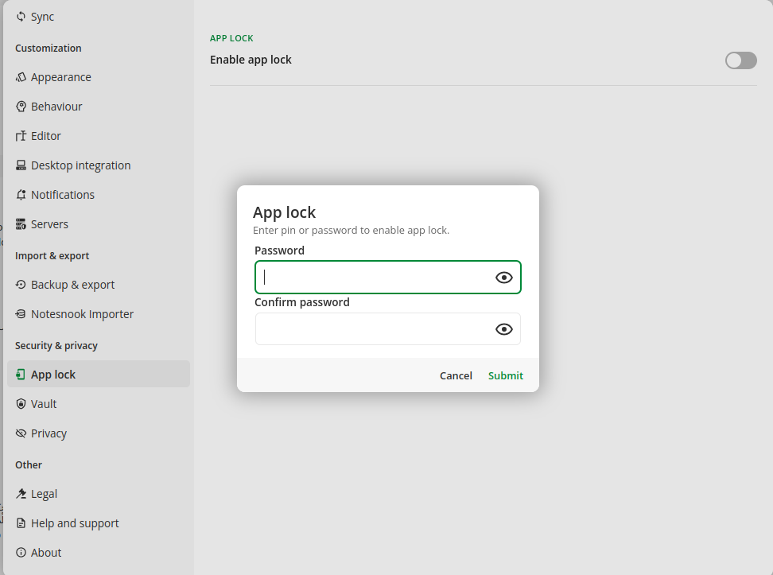Click the Editor icon in sidebar
Viewport: 773px width, 575px height.
point(21,136)
